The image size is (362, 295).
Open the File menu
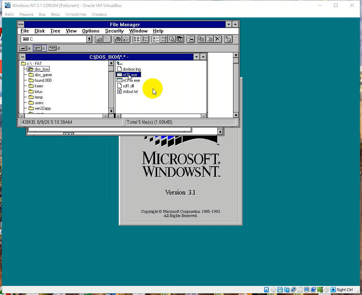tap(25, 31)
